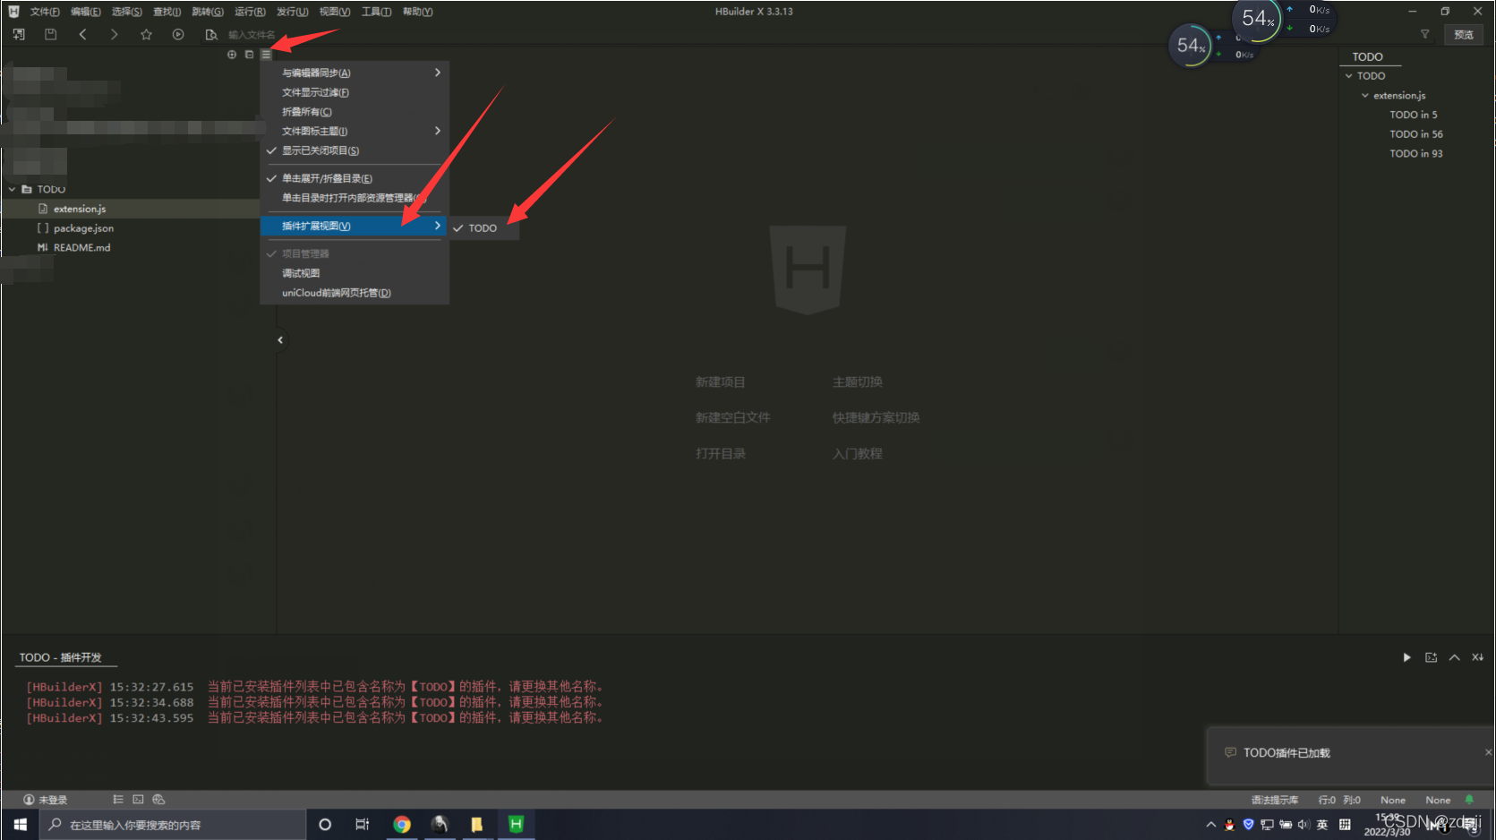The image size is (1496, 840).
Task: Click the browser globe icon in status bar
Action: click(158, 799)
